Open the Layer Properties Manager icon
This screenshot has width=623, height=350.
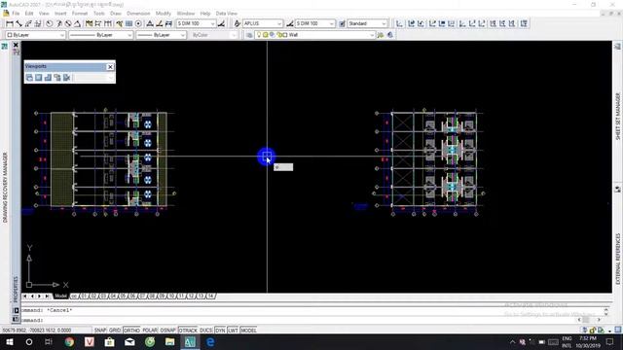(x=249, y=35)
